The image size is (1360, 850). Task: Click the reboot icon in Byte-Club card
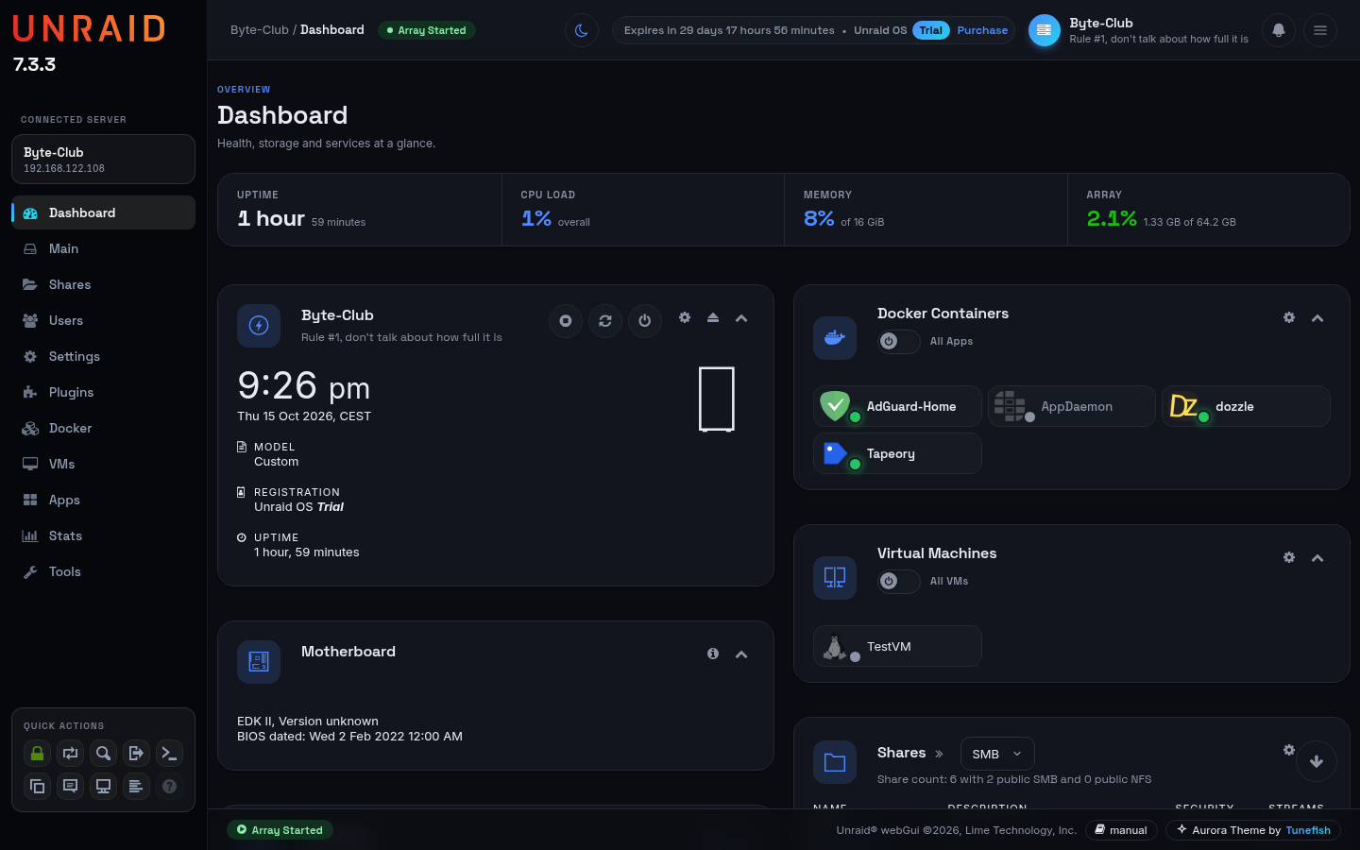[605, 321]
